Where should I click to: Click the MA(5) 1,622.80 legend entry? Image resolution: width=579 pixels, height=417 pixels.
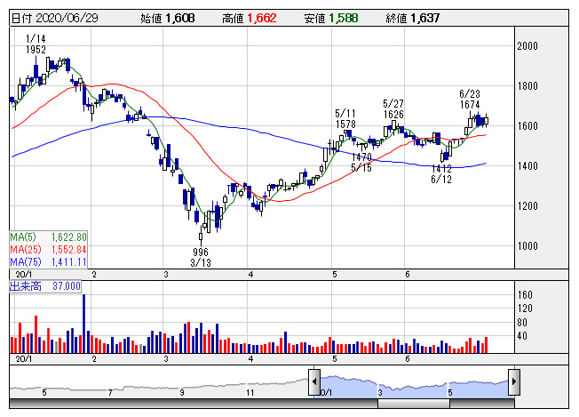click(x=48, y=237)
